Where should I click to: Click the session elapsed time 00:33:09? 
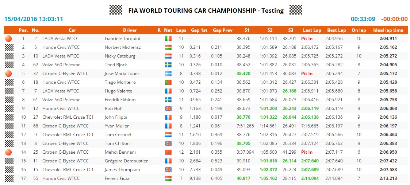pos(363,19)
